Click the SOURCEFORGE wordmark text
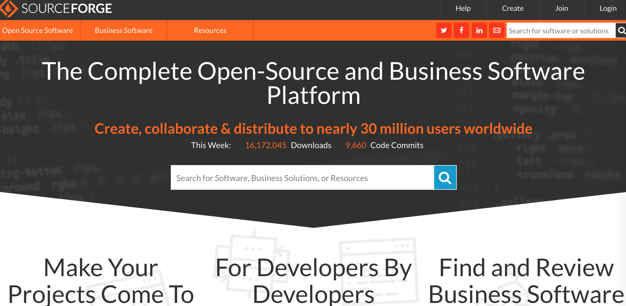Screen dimensions: 626x306 point(67,8)
